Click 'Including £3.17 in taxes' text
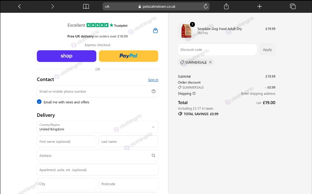Image resolution: width=312 pixels, height=194 pixels. tap(195, 108)
